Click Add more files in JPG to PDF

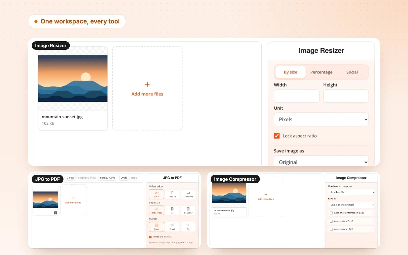point(73,200)
